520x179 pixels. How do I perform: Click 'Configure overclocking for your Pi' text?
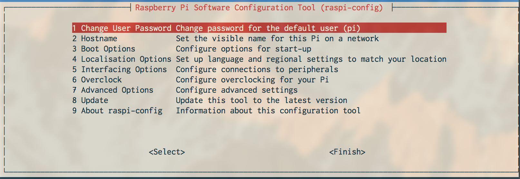[252, 80]
